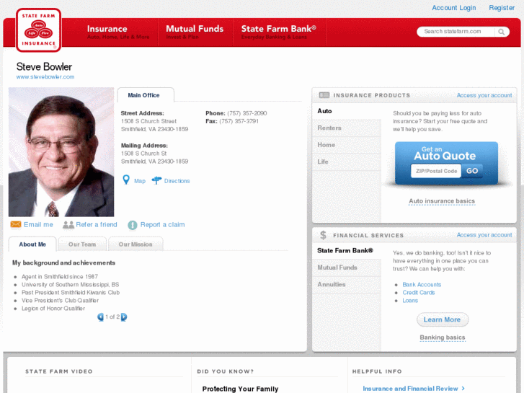The height and width of the screenshot is (393, 524).
Task: Click the State Farm Insurance logo
Action: pos(38,30)
